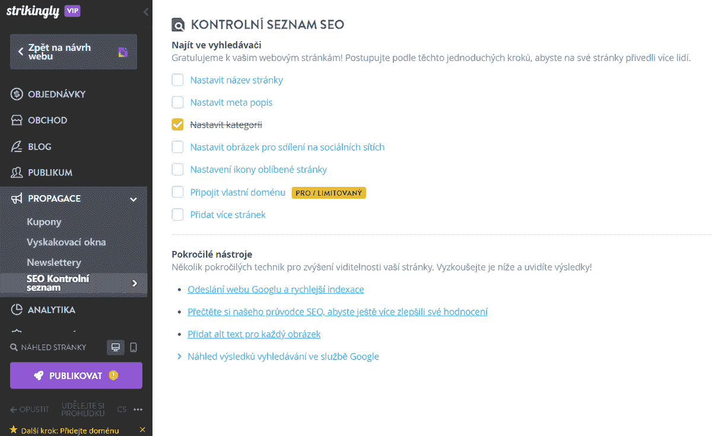Check the Připojit vlastní doménu checkbox
This screenshot has width=712, height=436.
pos(177,192)
